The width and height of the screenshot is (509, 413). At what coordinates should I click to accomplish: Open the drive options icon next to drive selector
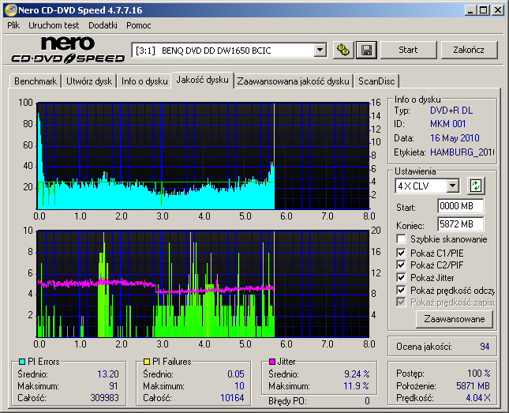click(343, 50)
